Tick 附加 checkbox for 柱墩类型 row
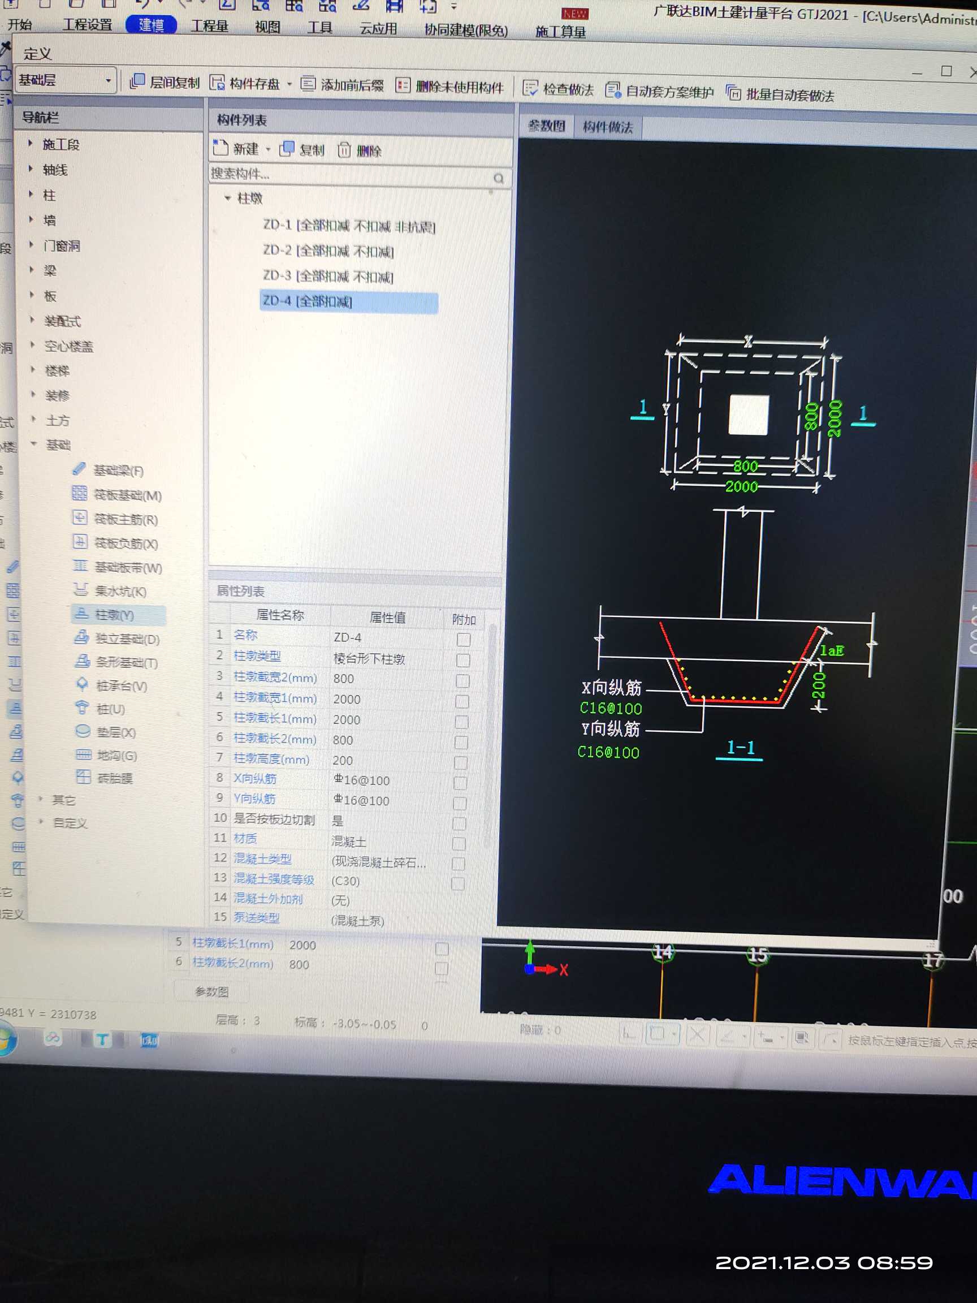This screenshot has width=977, height=1303. [x=463, y=660]
